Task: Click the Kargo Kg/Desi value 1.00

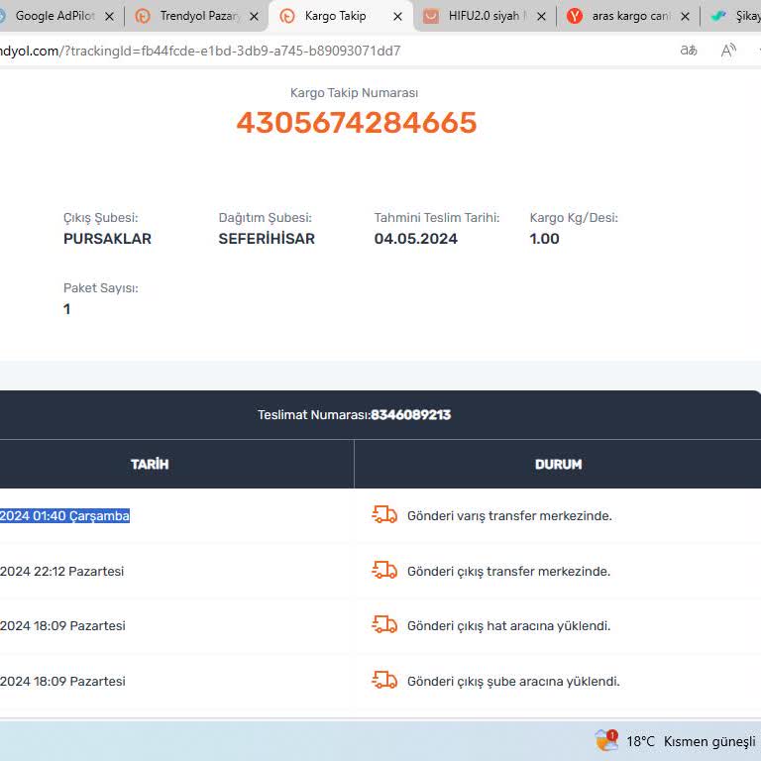Action: 544,239
